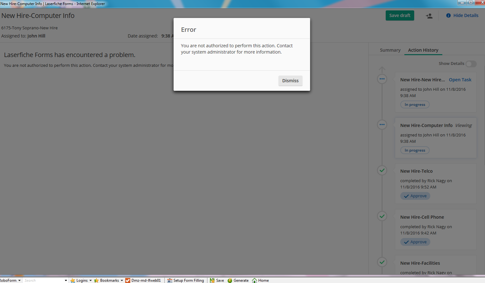Image resolution: width=485 pixels, height=283 pixels.
Task: Click In progress badge under New Hire-Computer Info
Action: [415, 150]
